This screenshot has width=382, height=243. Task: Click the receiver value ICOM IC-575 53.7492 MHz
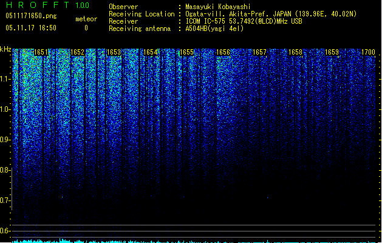244,21
